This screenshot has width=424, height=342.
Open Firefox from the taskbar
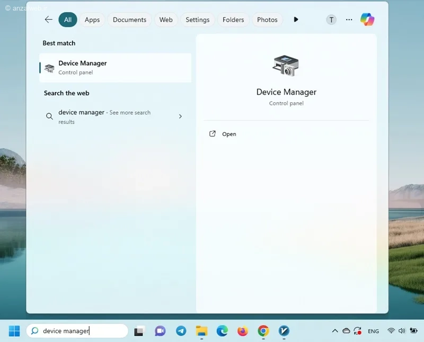click(x=243, y=331)
